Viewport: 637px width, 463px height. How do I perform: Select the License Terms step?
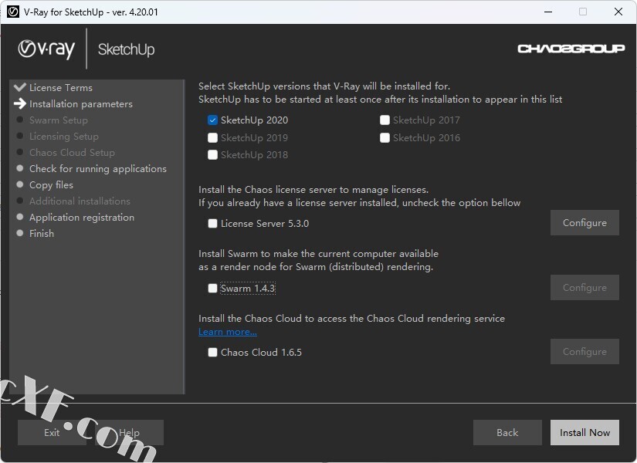click(60, 88)
